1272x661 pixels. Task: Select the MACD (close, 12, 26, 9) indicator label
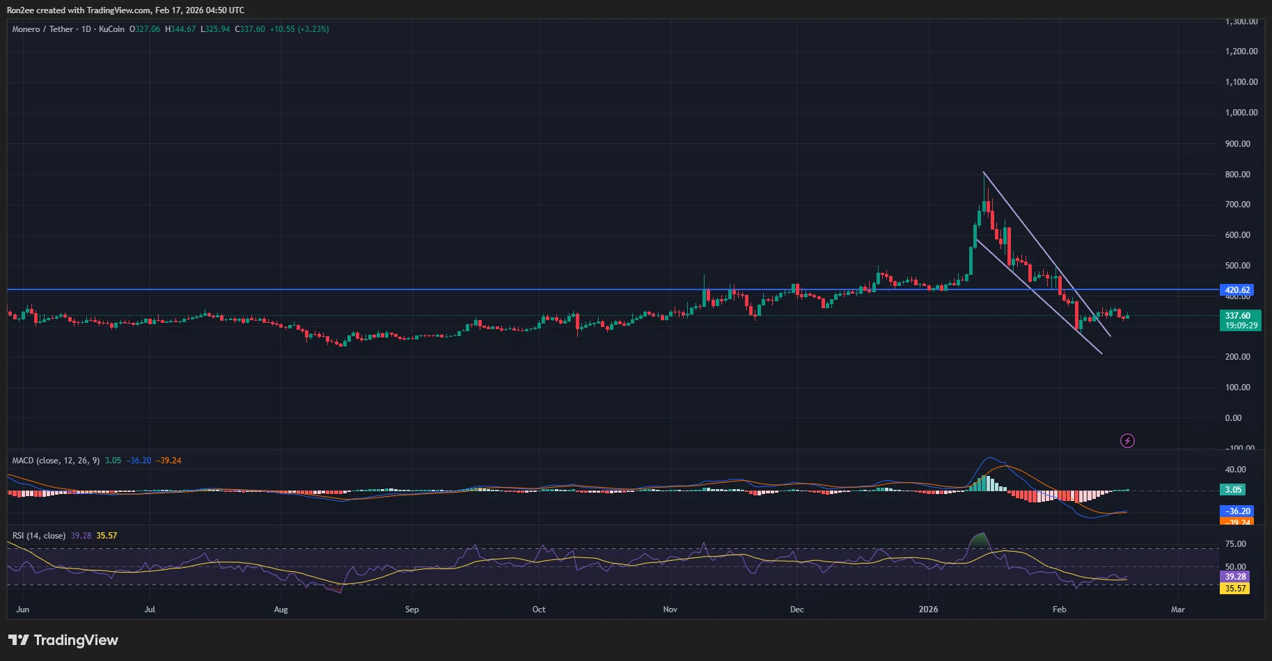point(56,460)
